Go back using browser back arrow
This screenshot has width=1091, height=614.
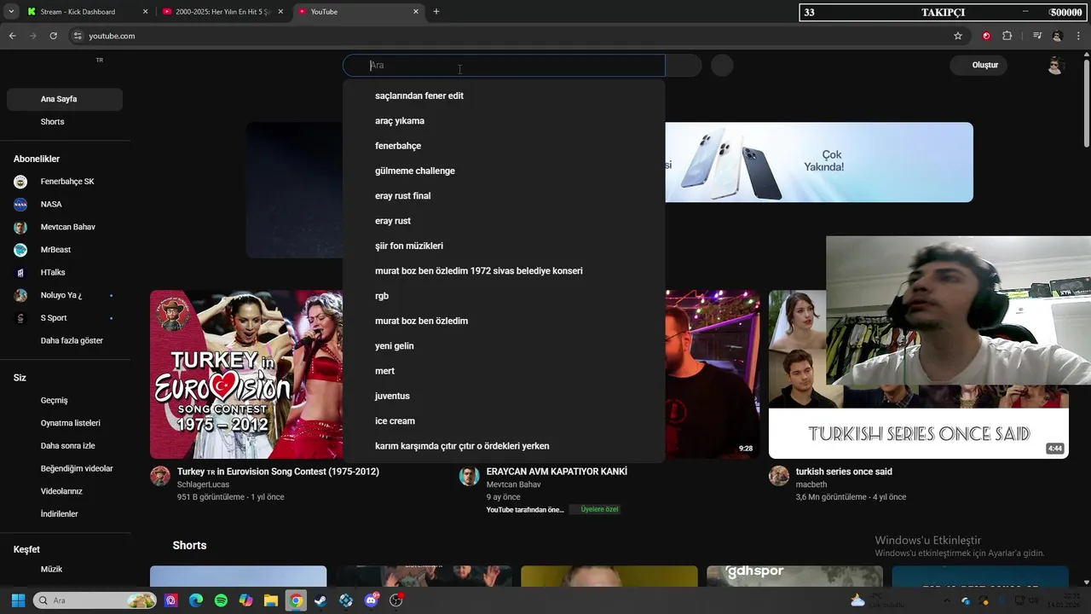(12, 36)
